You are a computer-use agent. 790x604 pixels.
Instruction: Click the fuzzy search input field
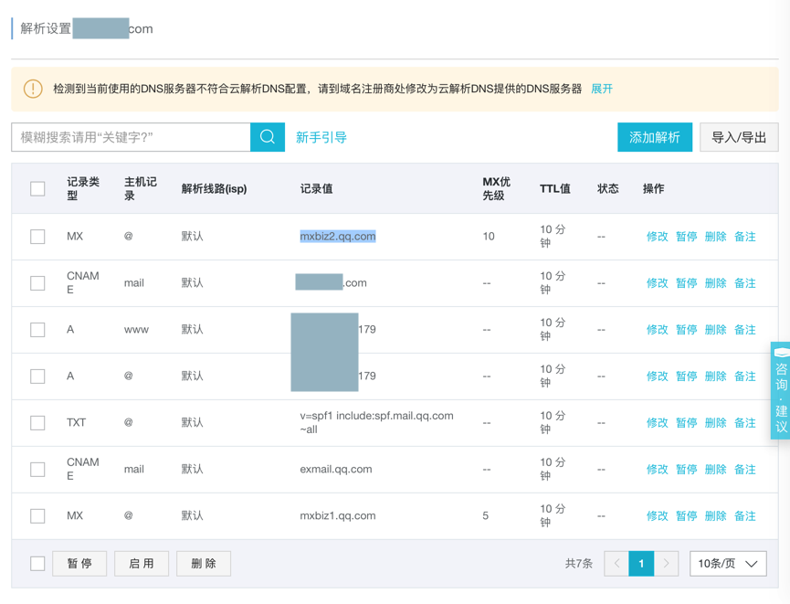click(x=131, y=137)
